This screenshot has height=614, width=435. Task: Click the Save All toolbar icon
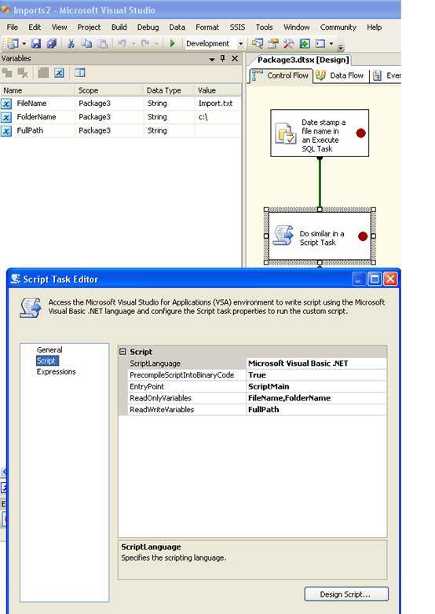coord(51,43)
